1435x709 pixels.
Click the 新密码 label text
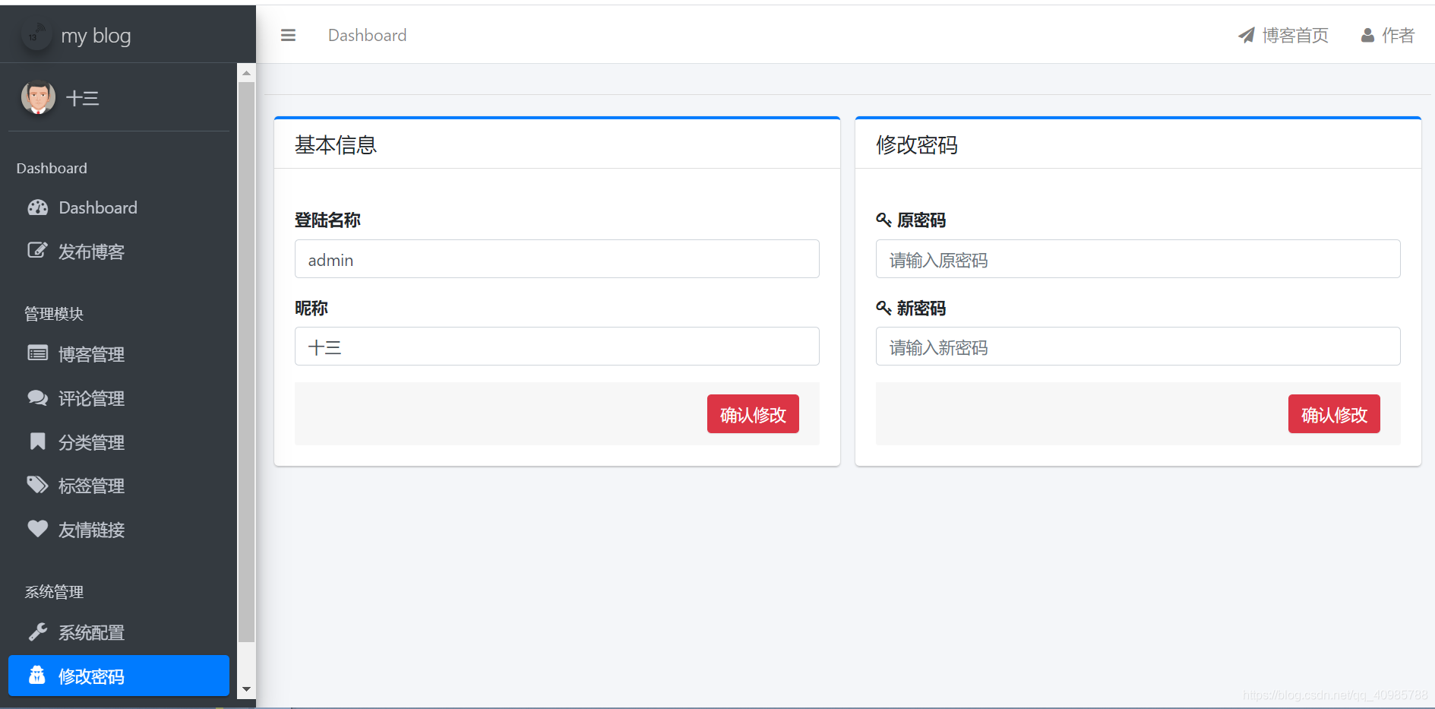pyautogui.click(x=921, y=308)
